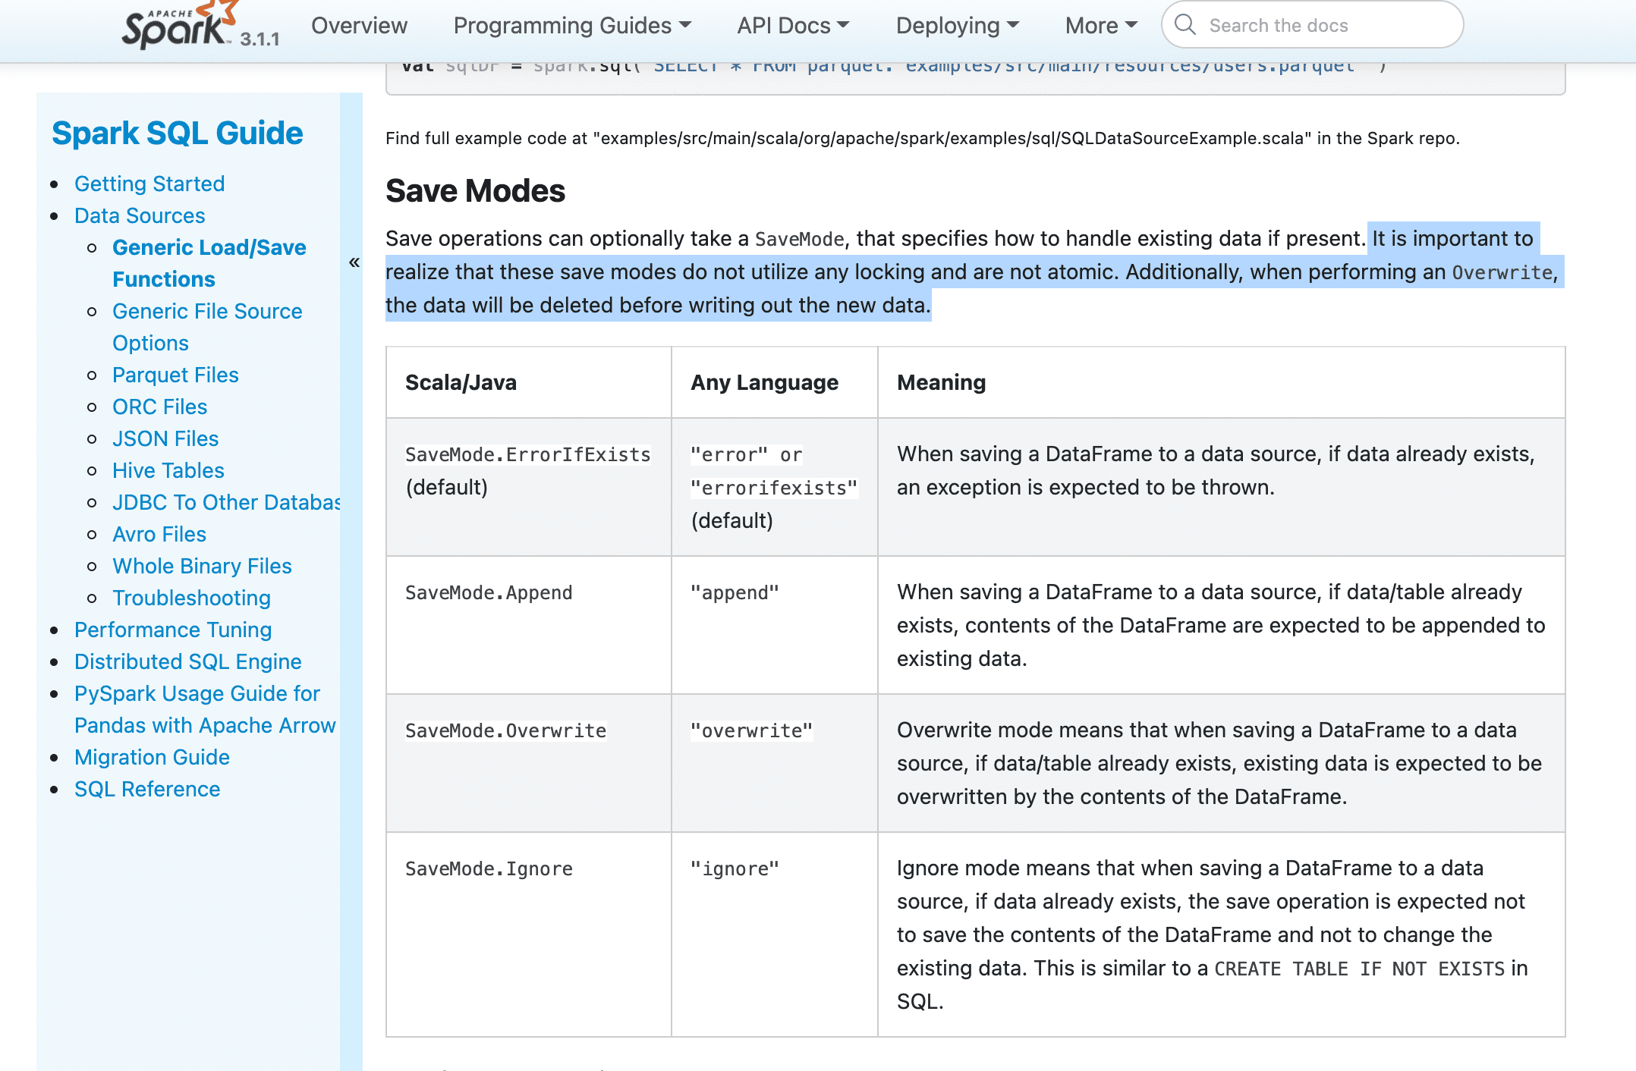This screenshot has height=1071, width=1636.
Task: Click the "ignore" table cell
Action: tap(774, 934)
